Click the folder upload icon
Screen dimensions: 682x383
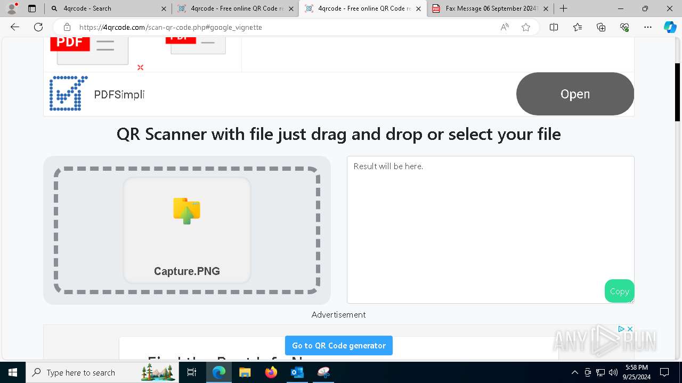pos(186,211)
